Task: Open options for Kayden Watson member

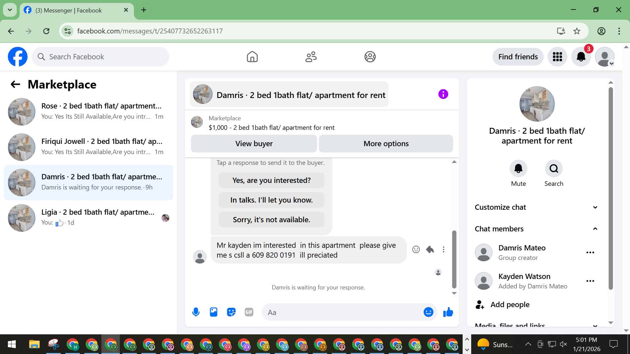Action: 590,281
